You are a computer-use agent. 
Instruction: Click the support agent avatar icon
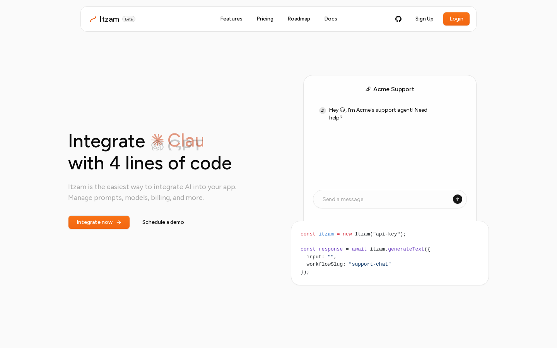point(323,111)
